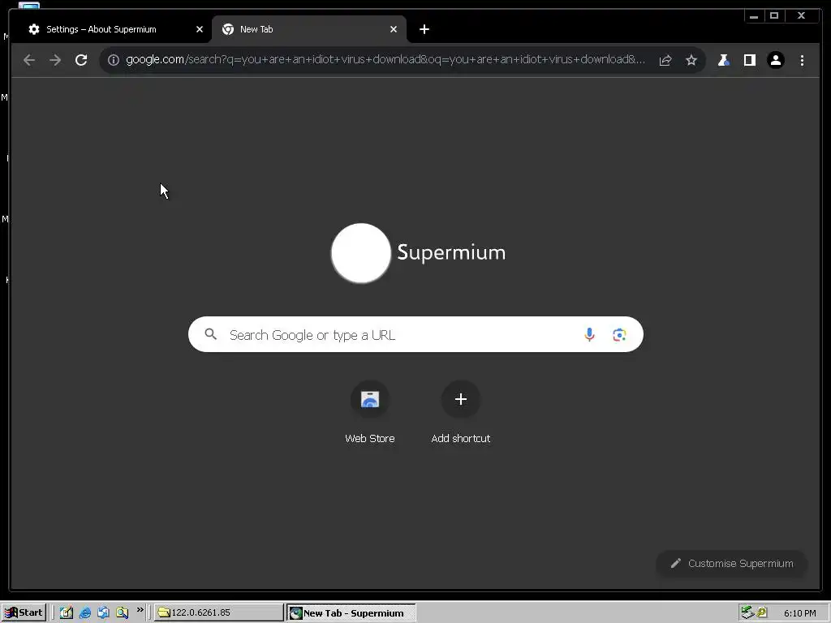Open a new tab with plus button
Image resolution: width=831 pixels, height=623 pixels.
tap(424, 29)
